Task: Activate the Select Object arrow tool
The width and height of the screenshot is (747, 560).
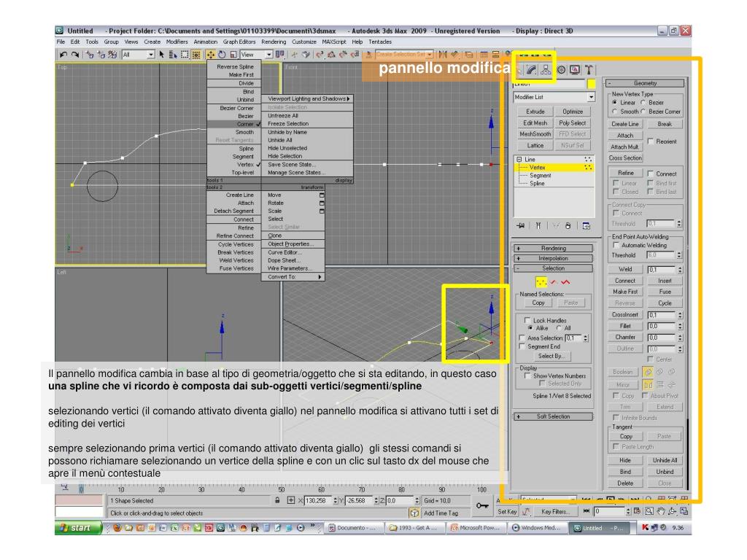Action: point(161,55)
